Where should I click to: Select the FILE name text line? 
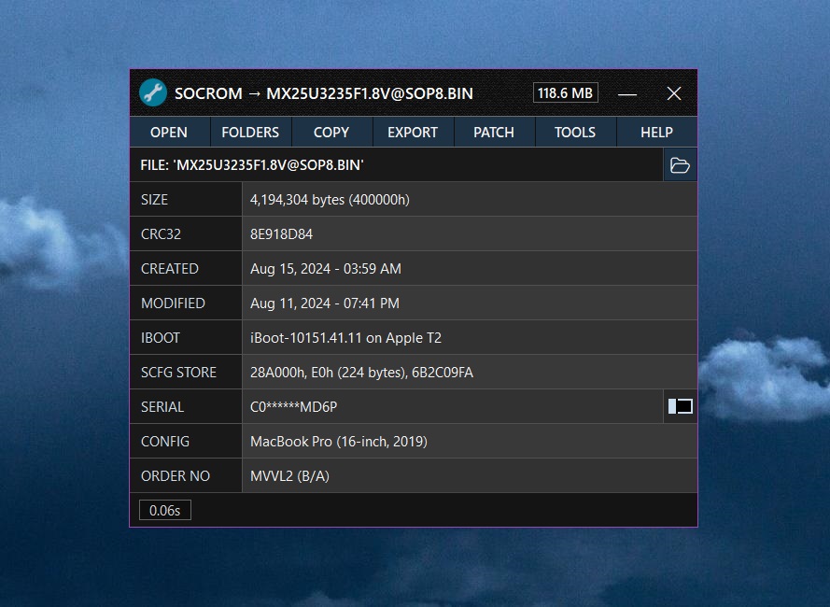click(x=252, y=165)
